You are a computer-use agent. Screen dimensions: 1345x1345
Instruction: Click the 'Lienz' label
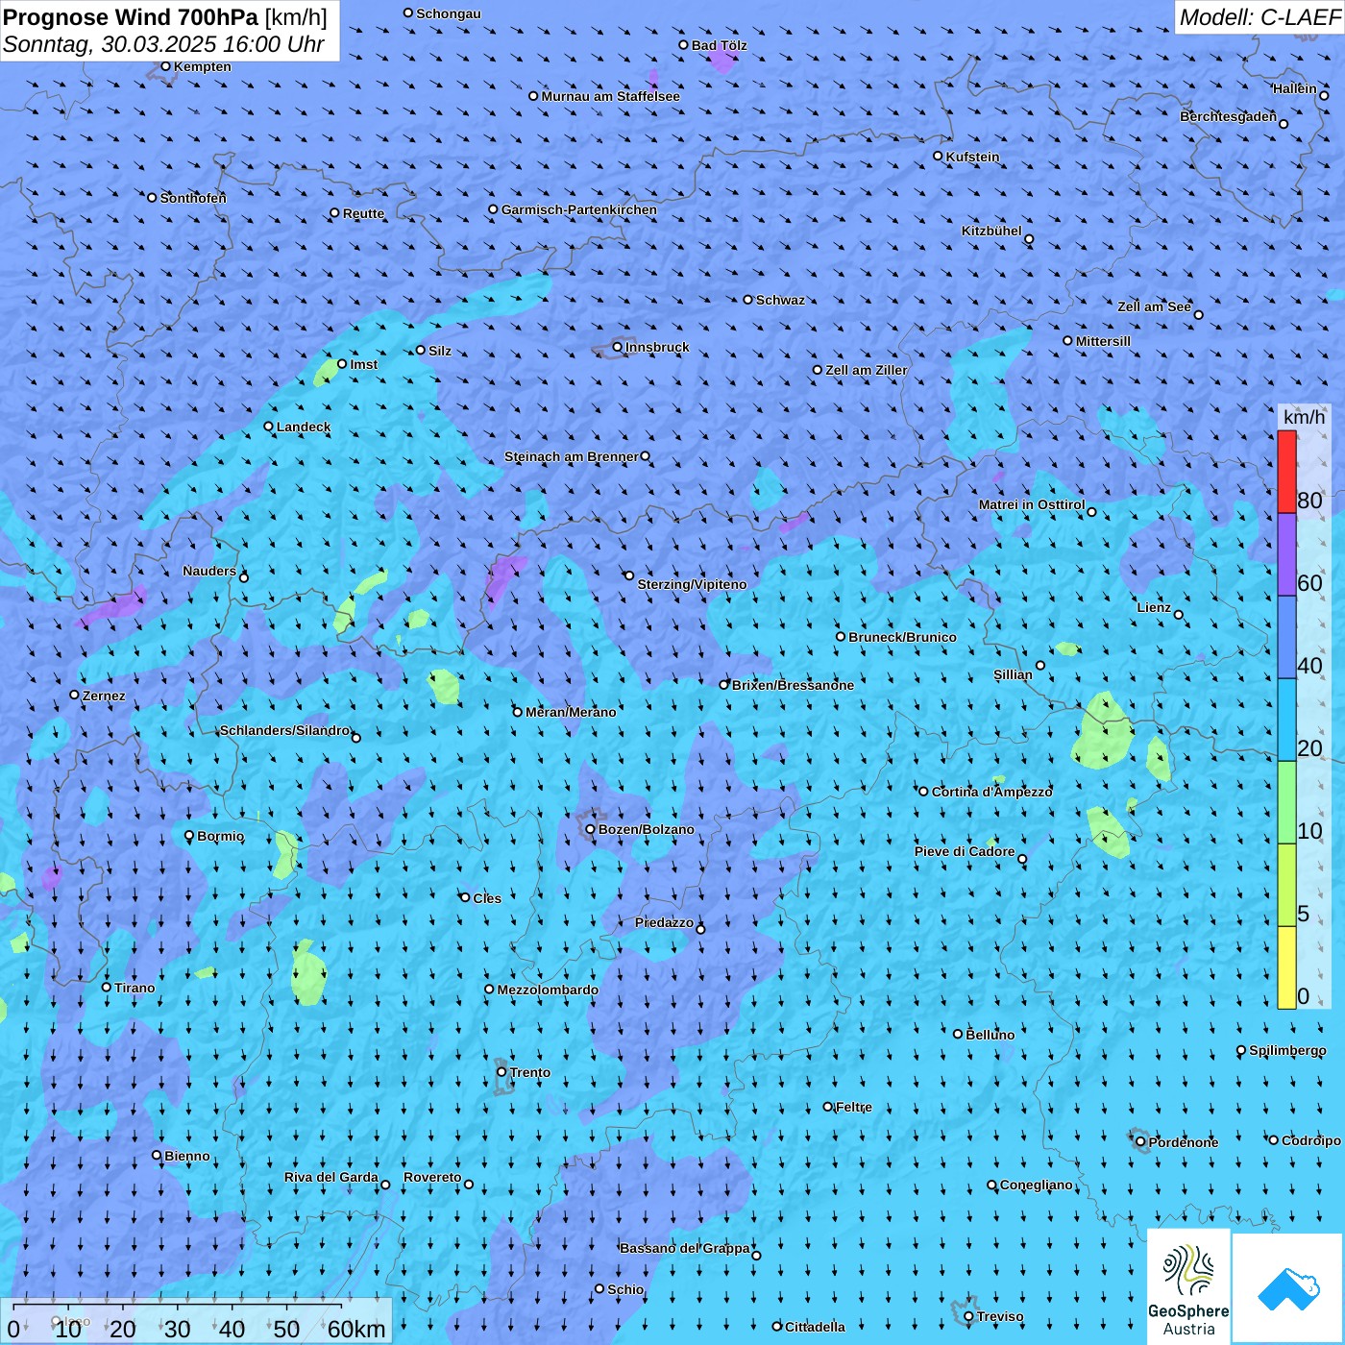[1154, 607]
